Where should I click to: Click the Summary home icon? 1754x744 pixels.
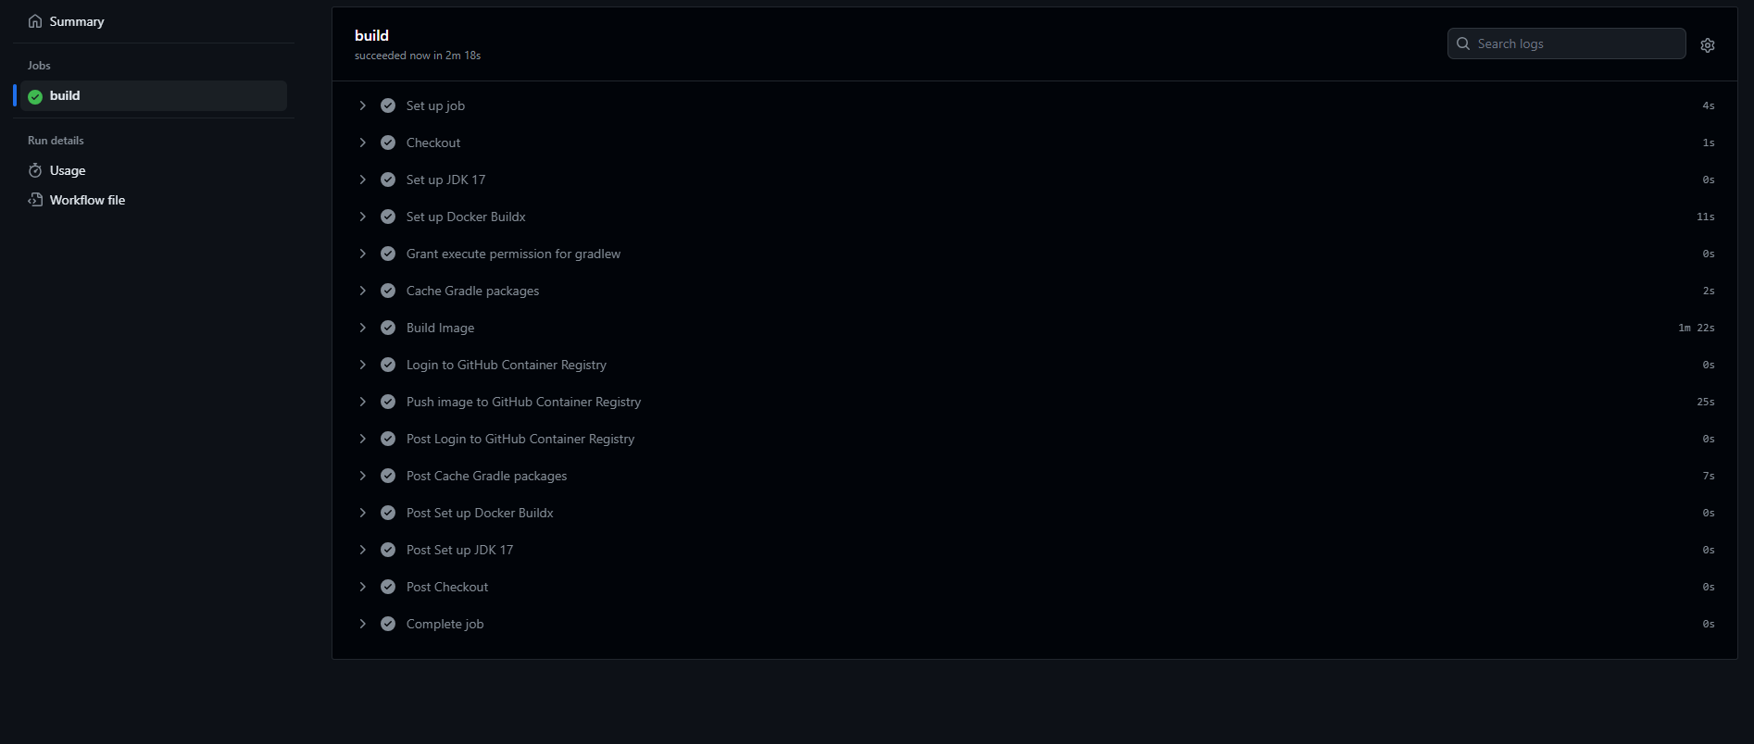35,21
